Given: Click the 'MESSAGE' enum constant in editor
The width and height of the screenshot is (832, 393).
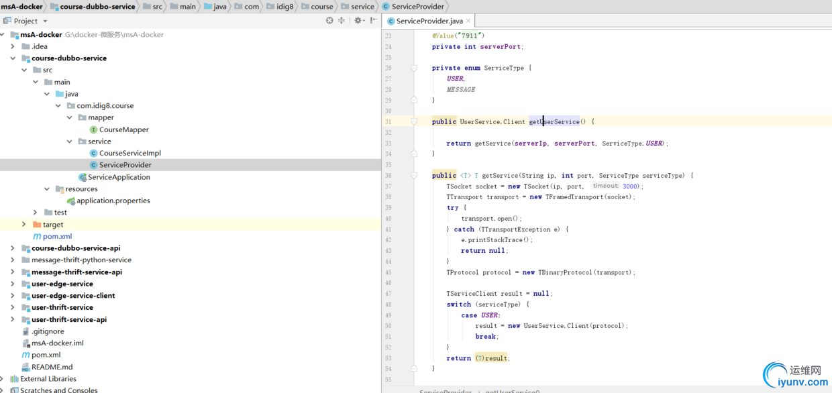Looking at the screenshot, I should pos(461,89).
